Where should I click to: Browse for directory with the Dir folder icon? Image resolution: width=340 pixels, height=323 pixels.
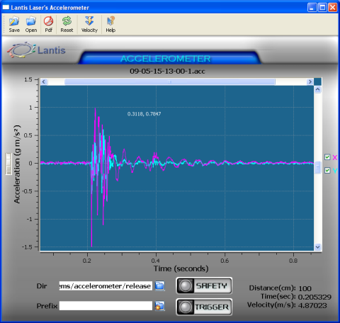(160, 285)
